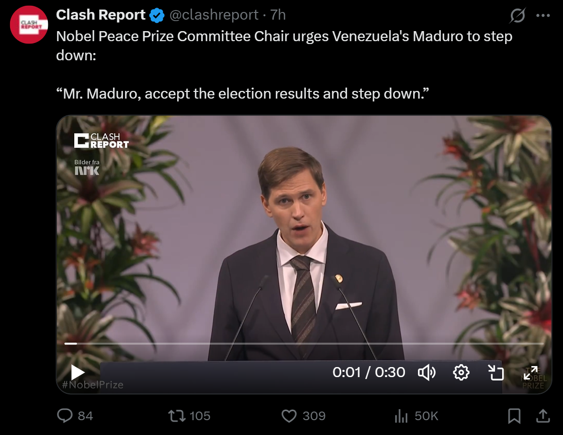Like the post with the heart icon

click(289, 416)
